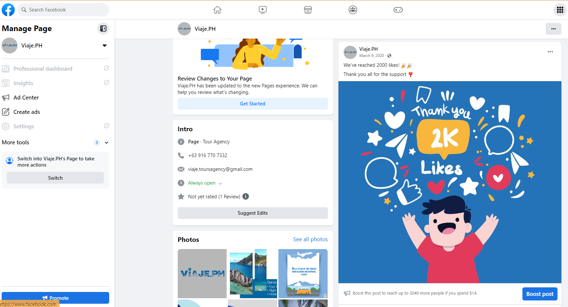Click the Page · Tour Agency text
The width and height of the screenshot is (568, 307).
[x=209, y=142]
